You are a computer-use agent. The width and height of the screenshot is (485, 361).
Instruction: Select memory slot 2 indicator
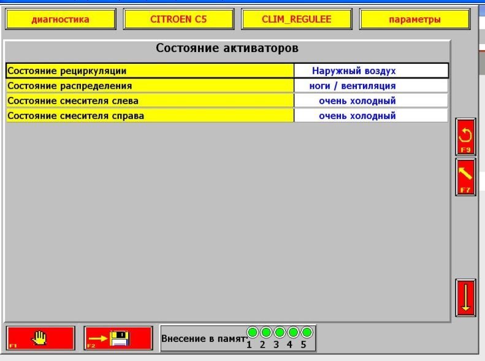coord(266,333)
